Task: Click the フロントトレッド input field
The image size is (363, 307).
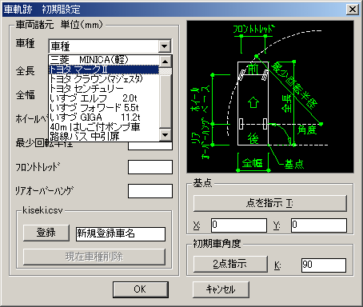Action: [x=150, y=167]
